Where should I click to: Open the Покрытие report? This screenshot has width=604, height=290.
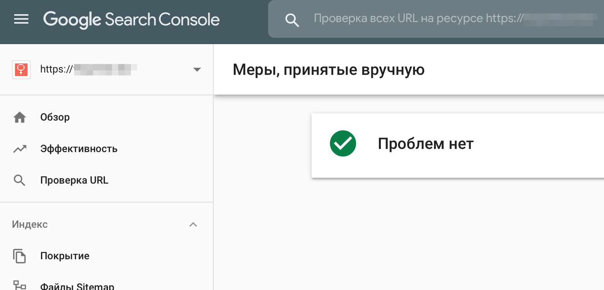coord(65,256)
